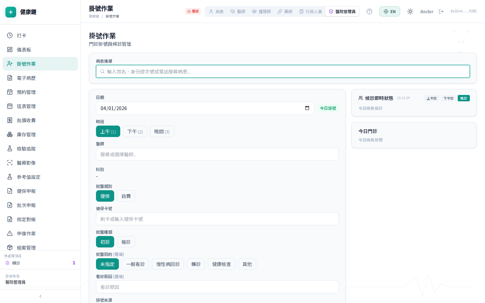Click the logout arrow icon next to doctor
485x303 pixels.
coord(441,11)
